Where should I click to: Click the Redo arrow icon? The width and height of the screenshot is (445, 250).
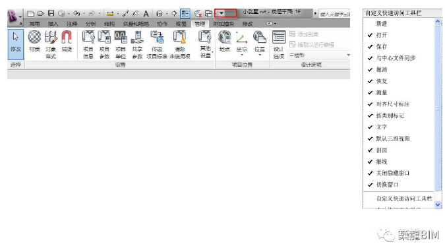[x=92, y=13]
